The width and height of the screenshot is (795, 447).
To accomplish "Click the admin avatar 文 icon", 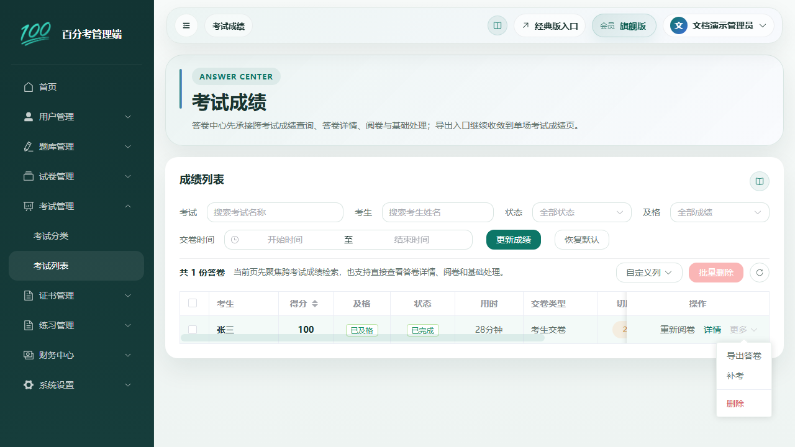I will 679,25.
